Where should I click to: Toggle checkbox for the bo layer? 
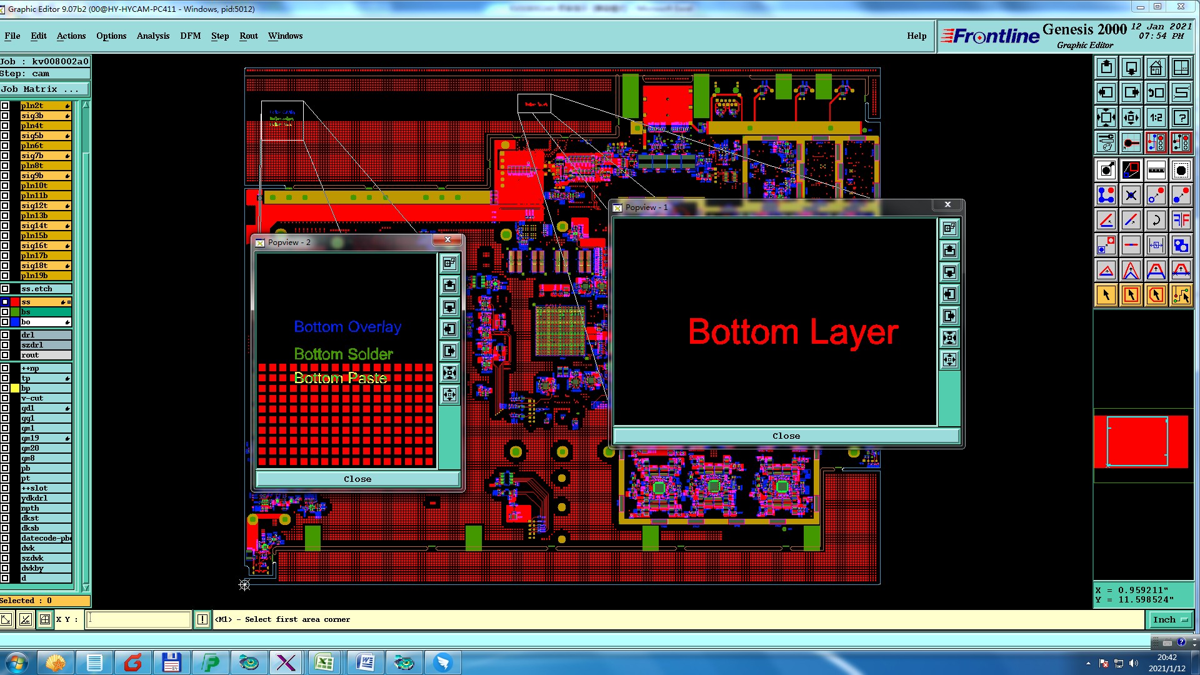tap(5, 322)
